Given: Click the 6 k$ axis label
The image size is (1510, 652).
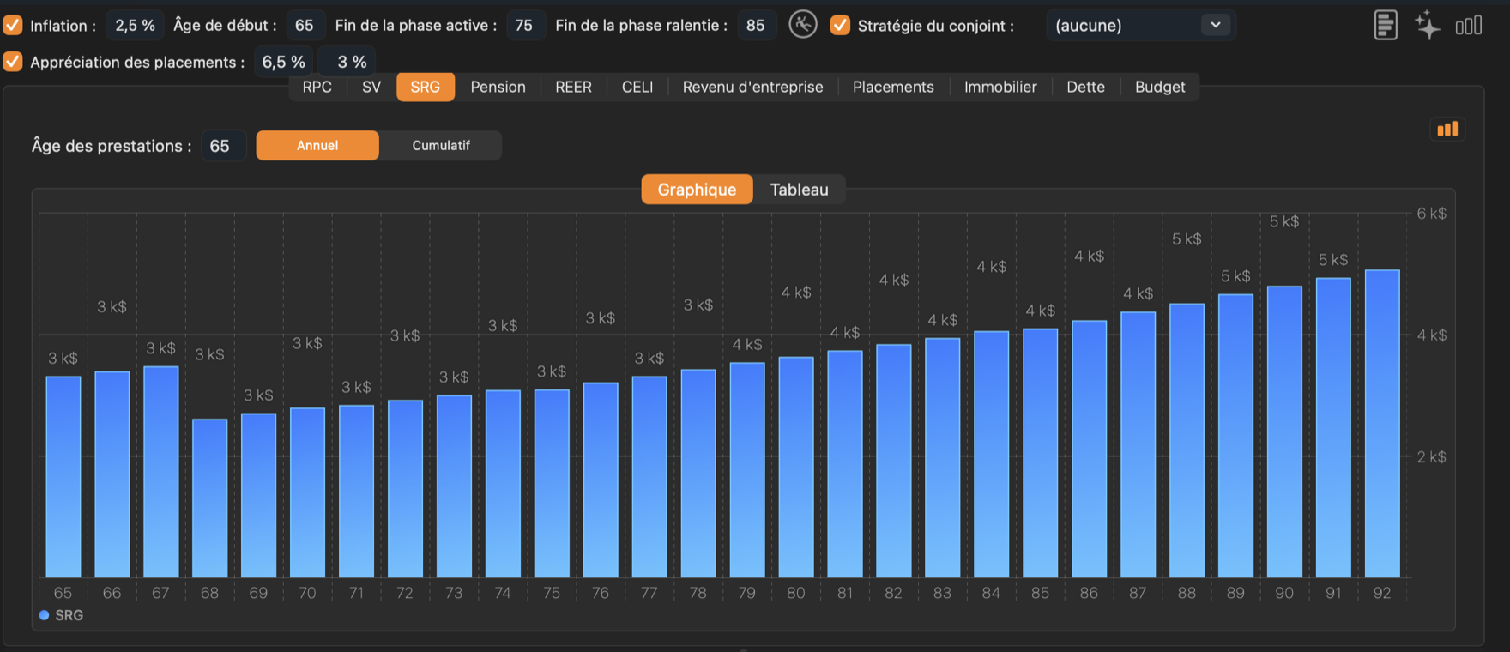Looking at the screenshot, I should pyautogui.click(x=1431, y=213).
